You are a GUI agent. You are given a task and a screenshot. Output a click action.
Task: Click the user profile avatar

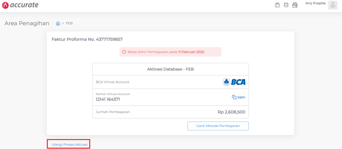click(333, 5)
